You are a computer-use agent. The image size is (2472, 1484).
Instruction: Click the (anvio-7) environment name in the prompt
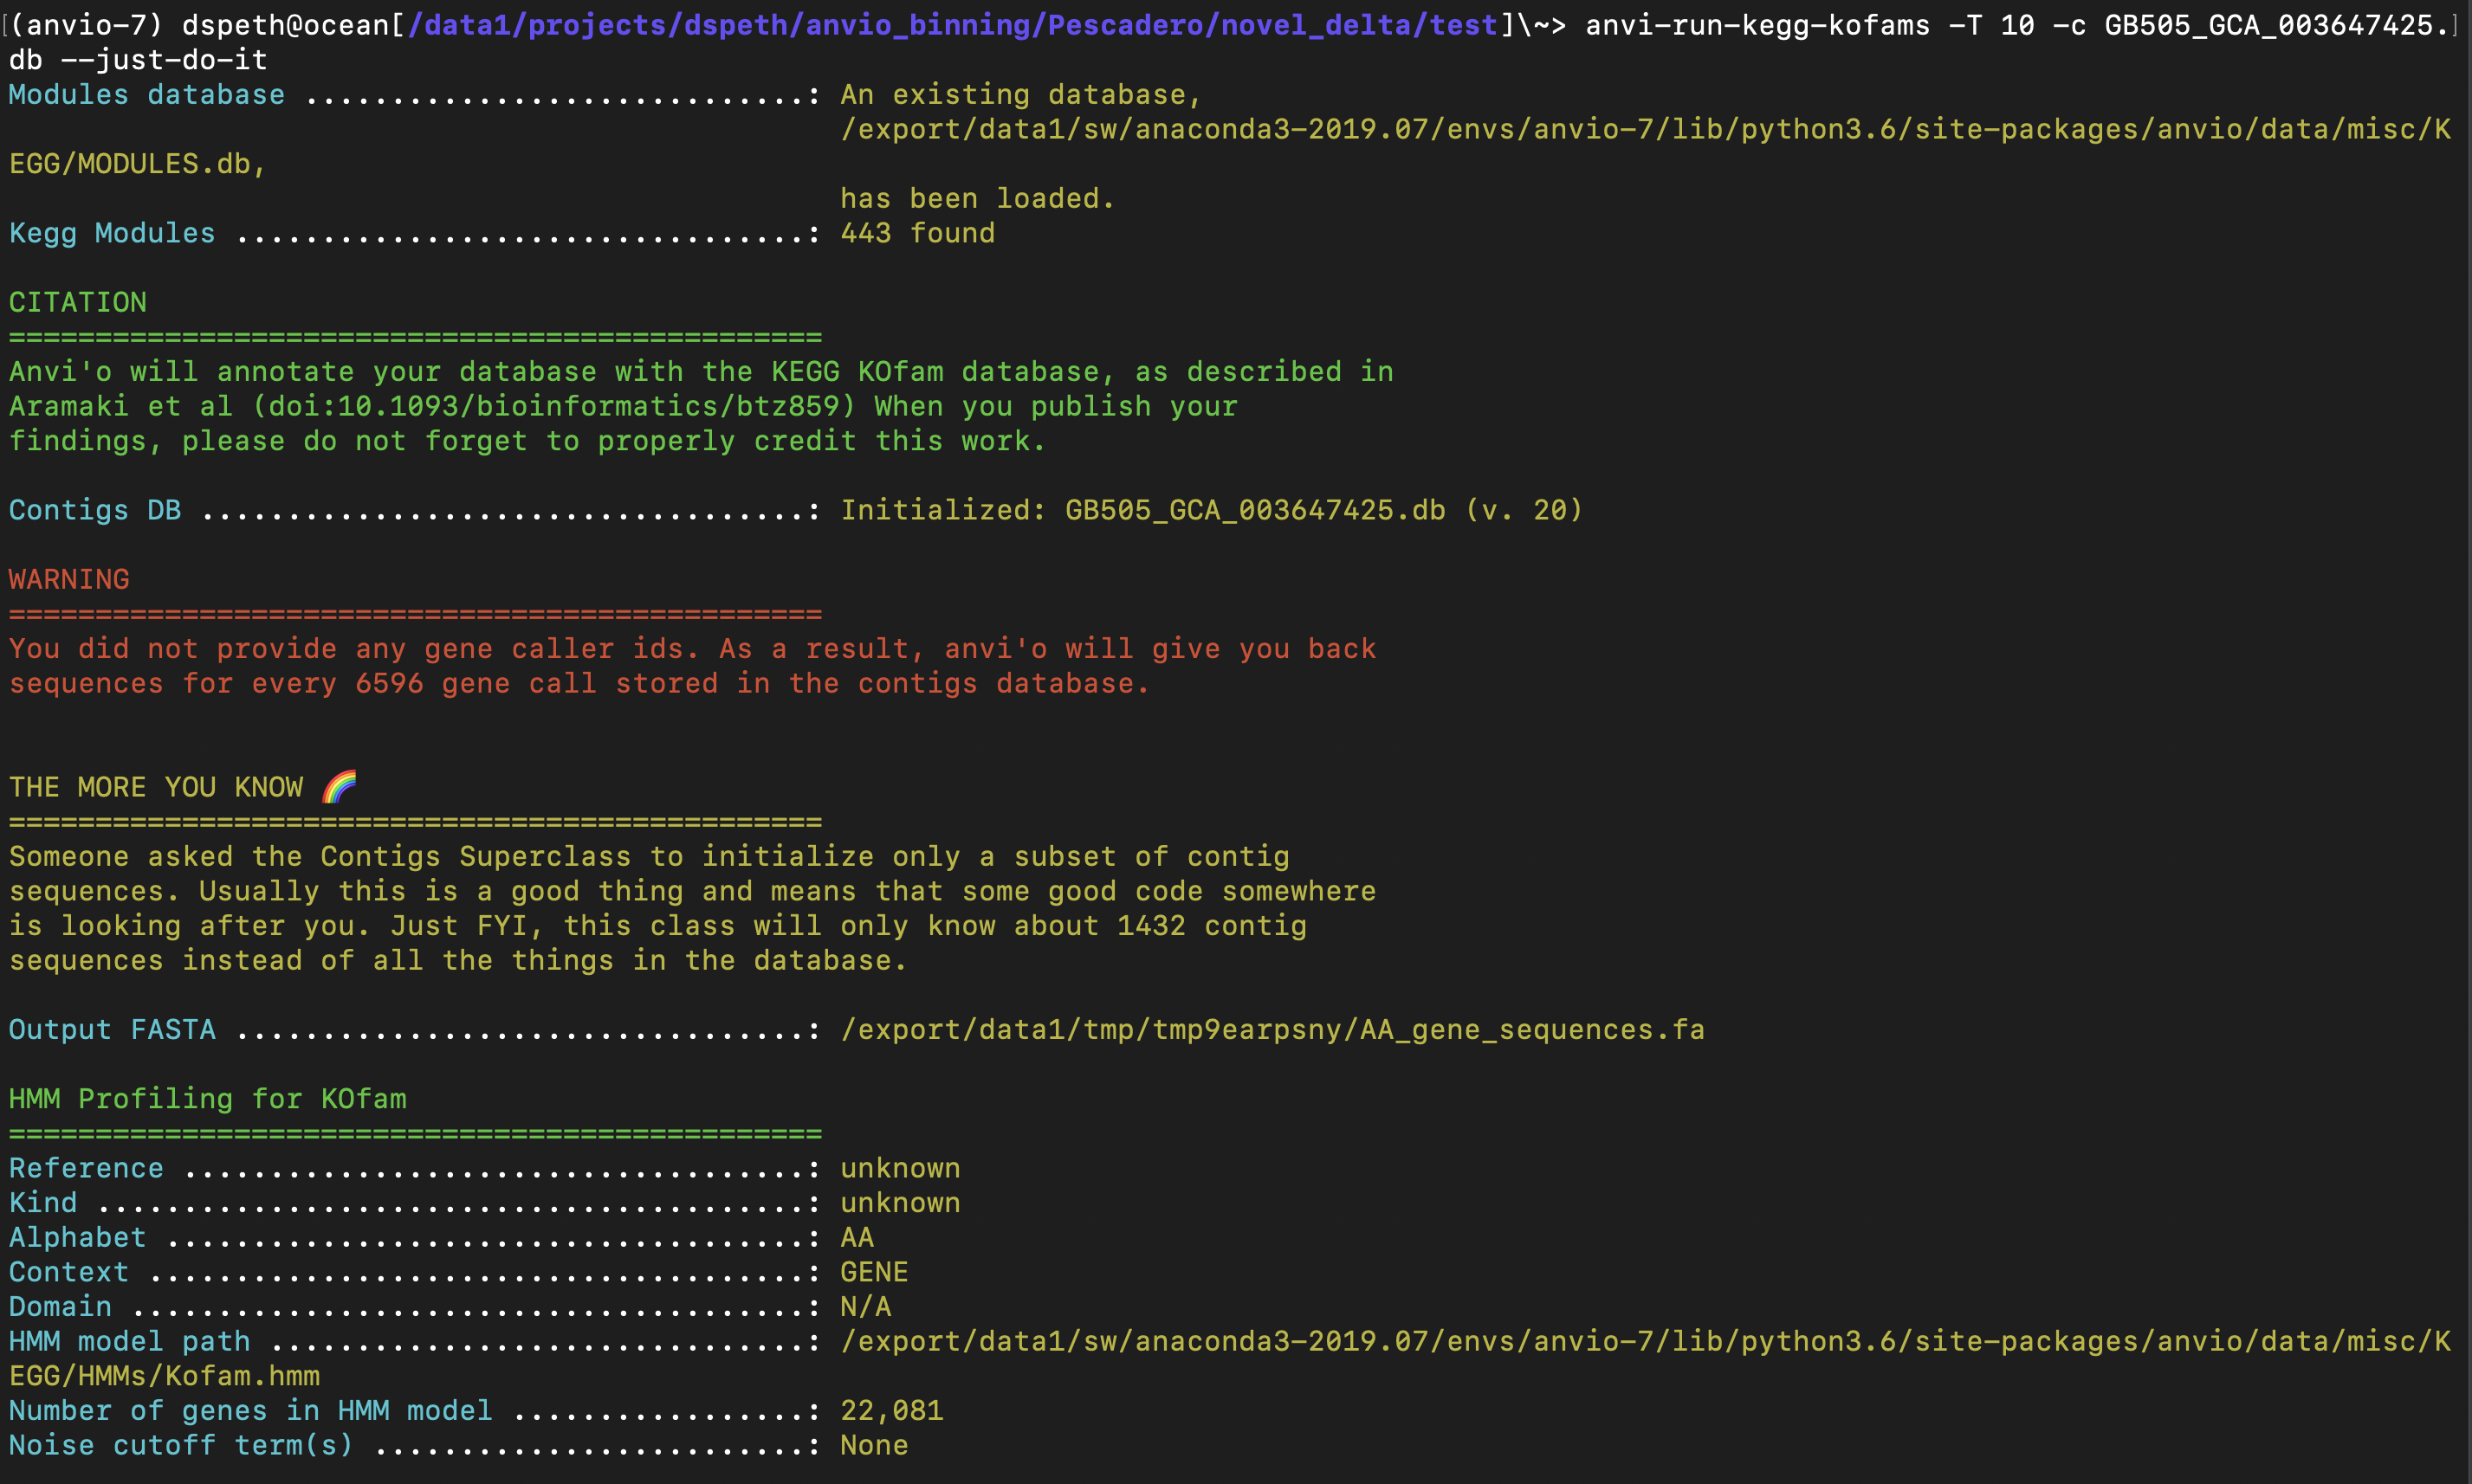[x=85, y=25]
